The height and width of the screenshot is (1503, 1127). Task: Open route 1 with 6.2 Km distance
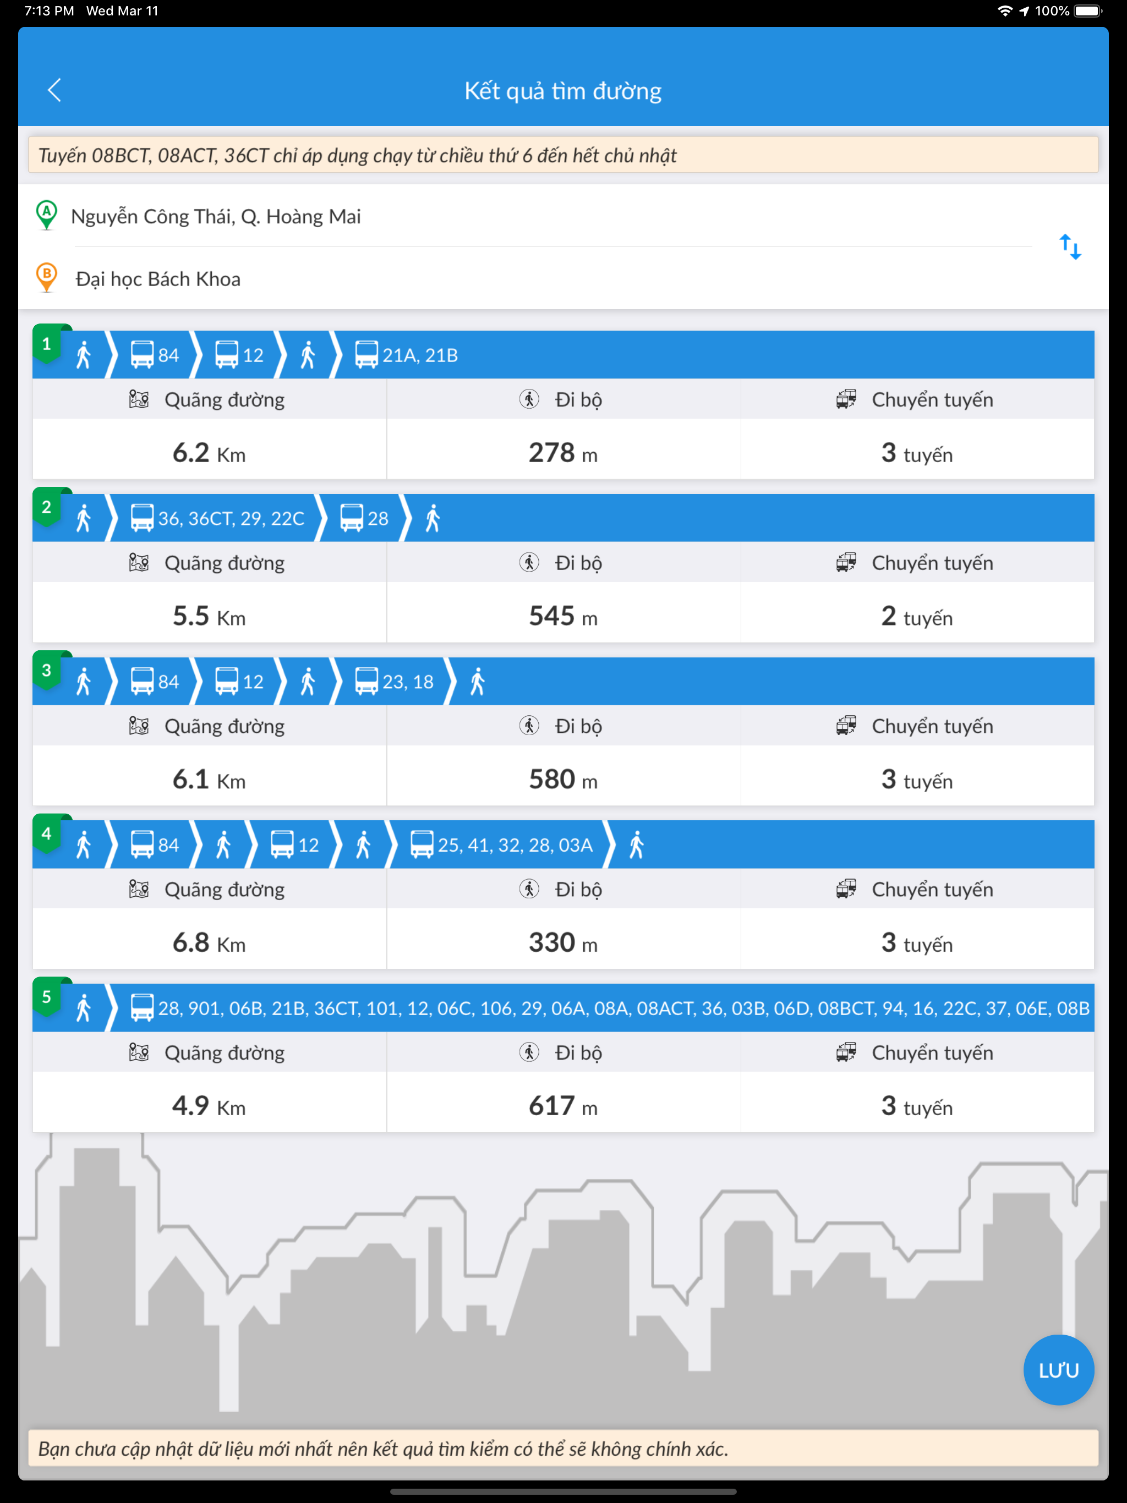point(563,405)
